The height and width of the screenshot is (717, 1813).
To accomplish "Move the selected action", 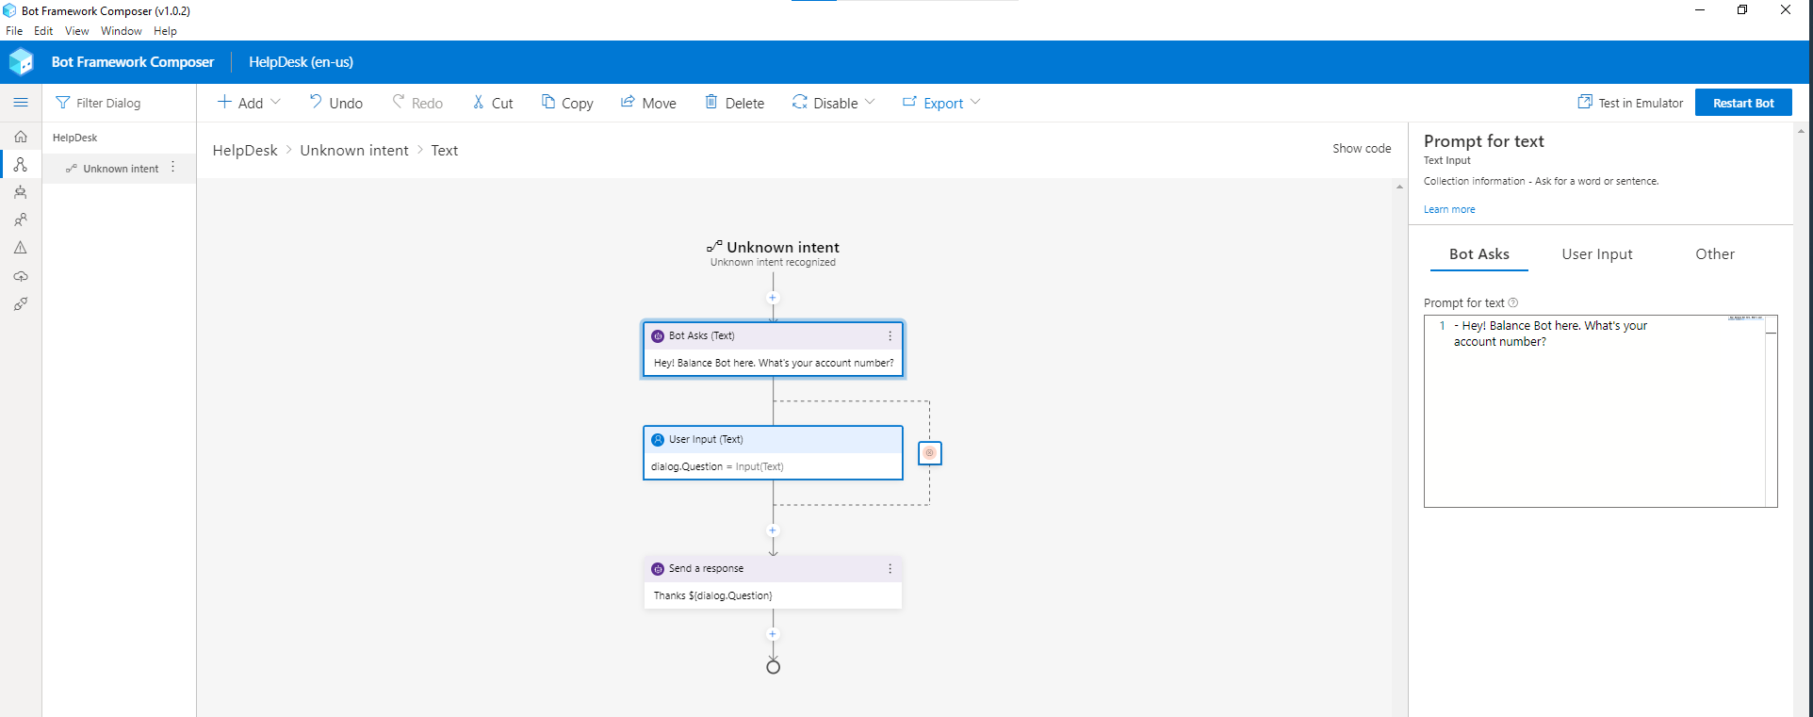I will click(648, 103).
